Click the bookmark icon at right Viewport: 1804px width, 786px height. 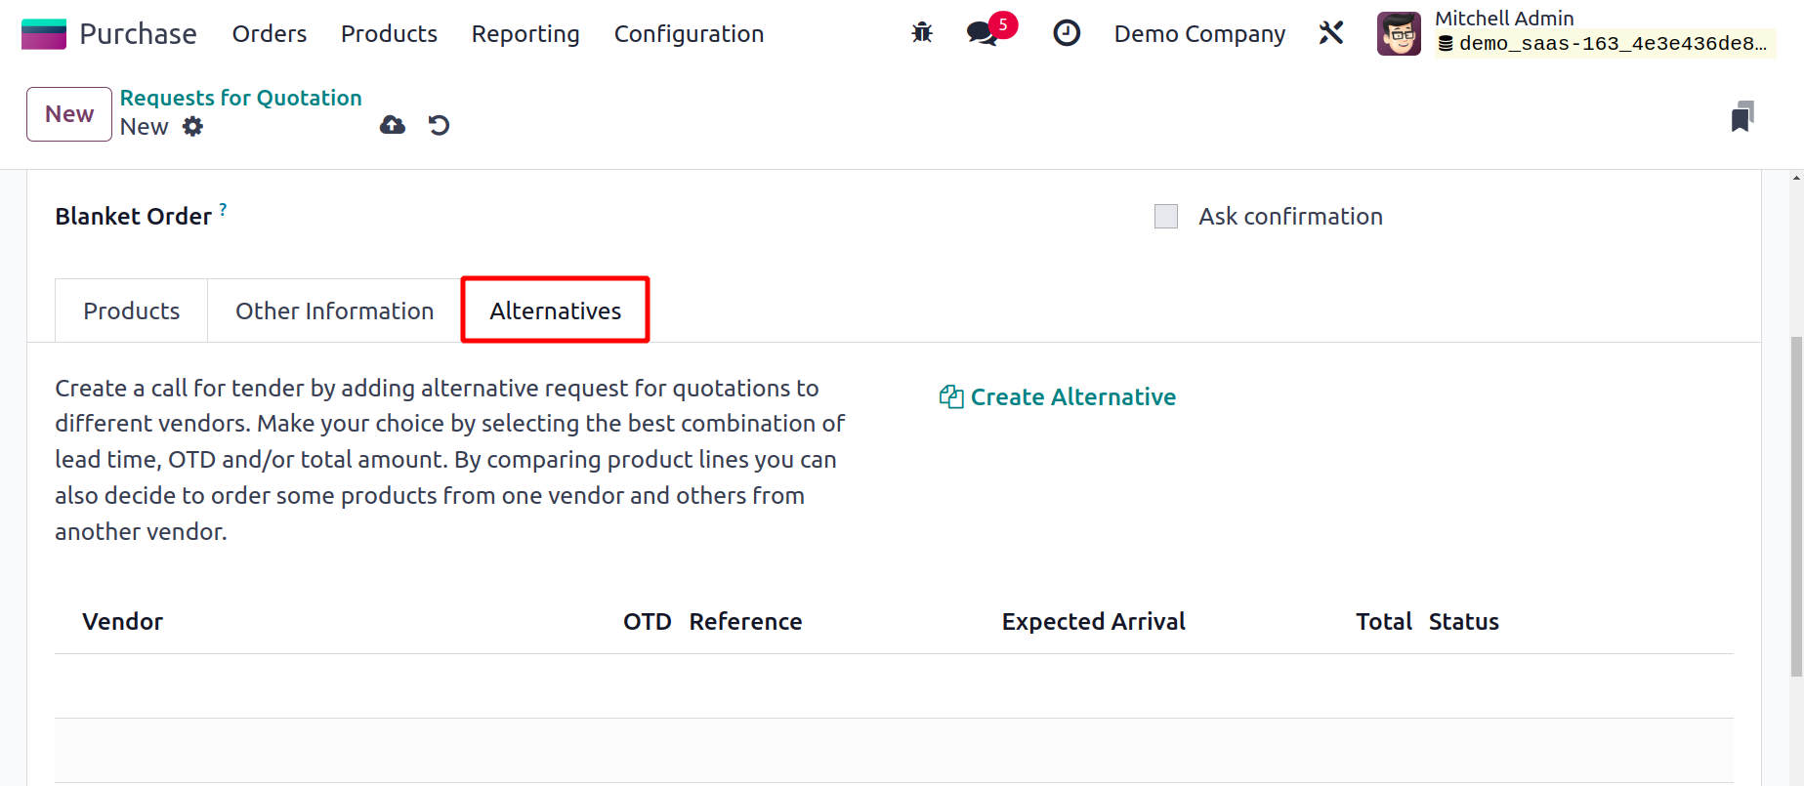pos(1742,116)
